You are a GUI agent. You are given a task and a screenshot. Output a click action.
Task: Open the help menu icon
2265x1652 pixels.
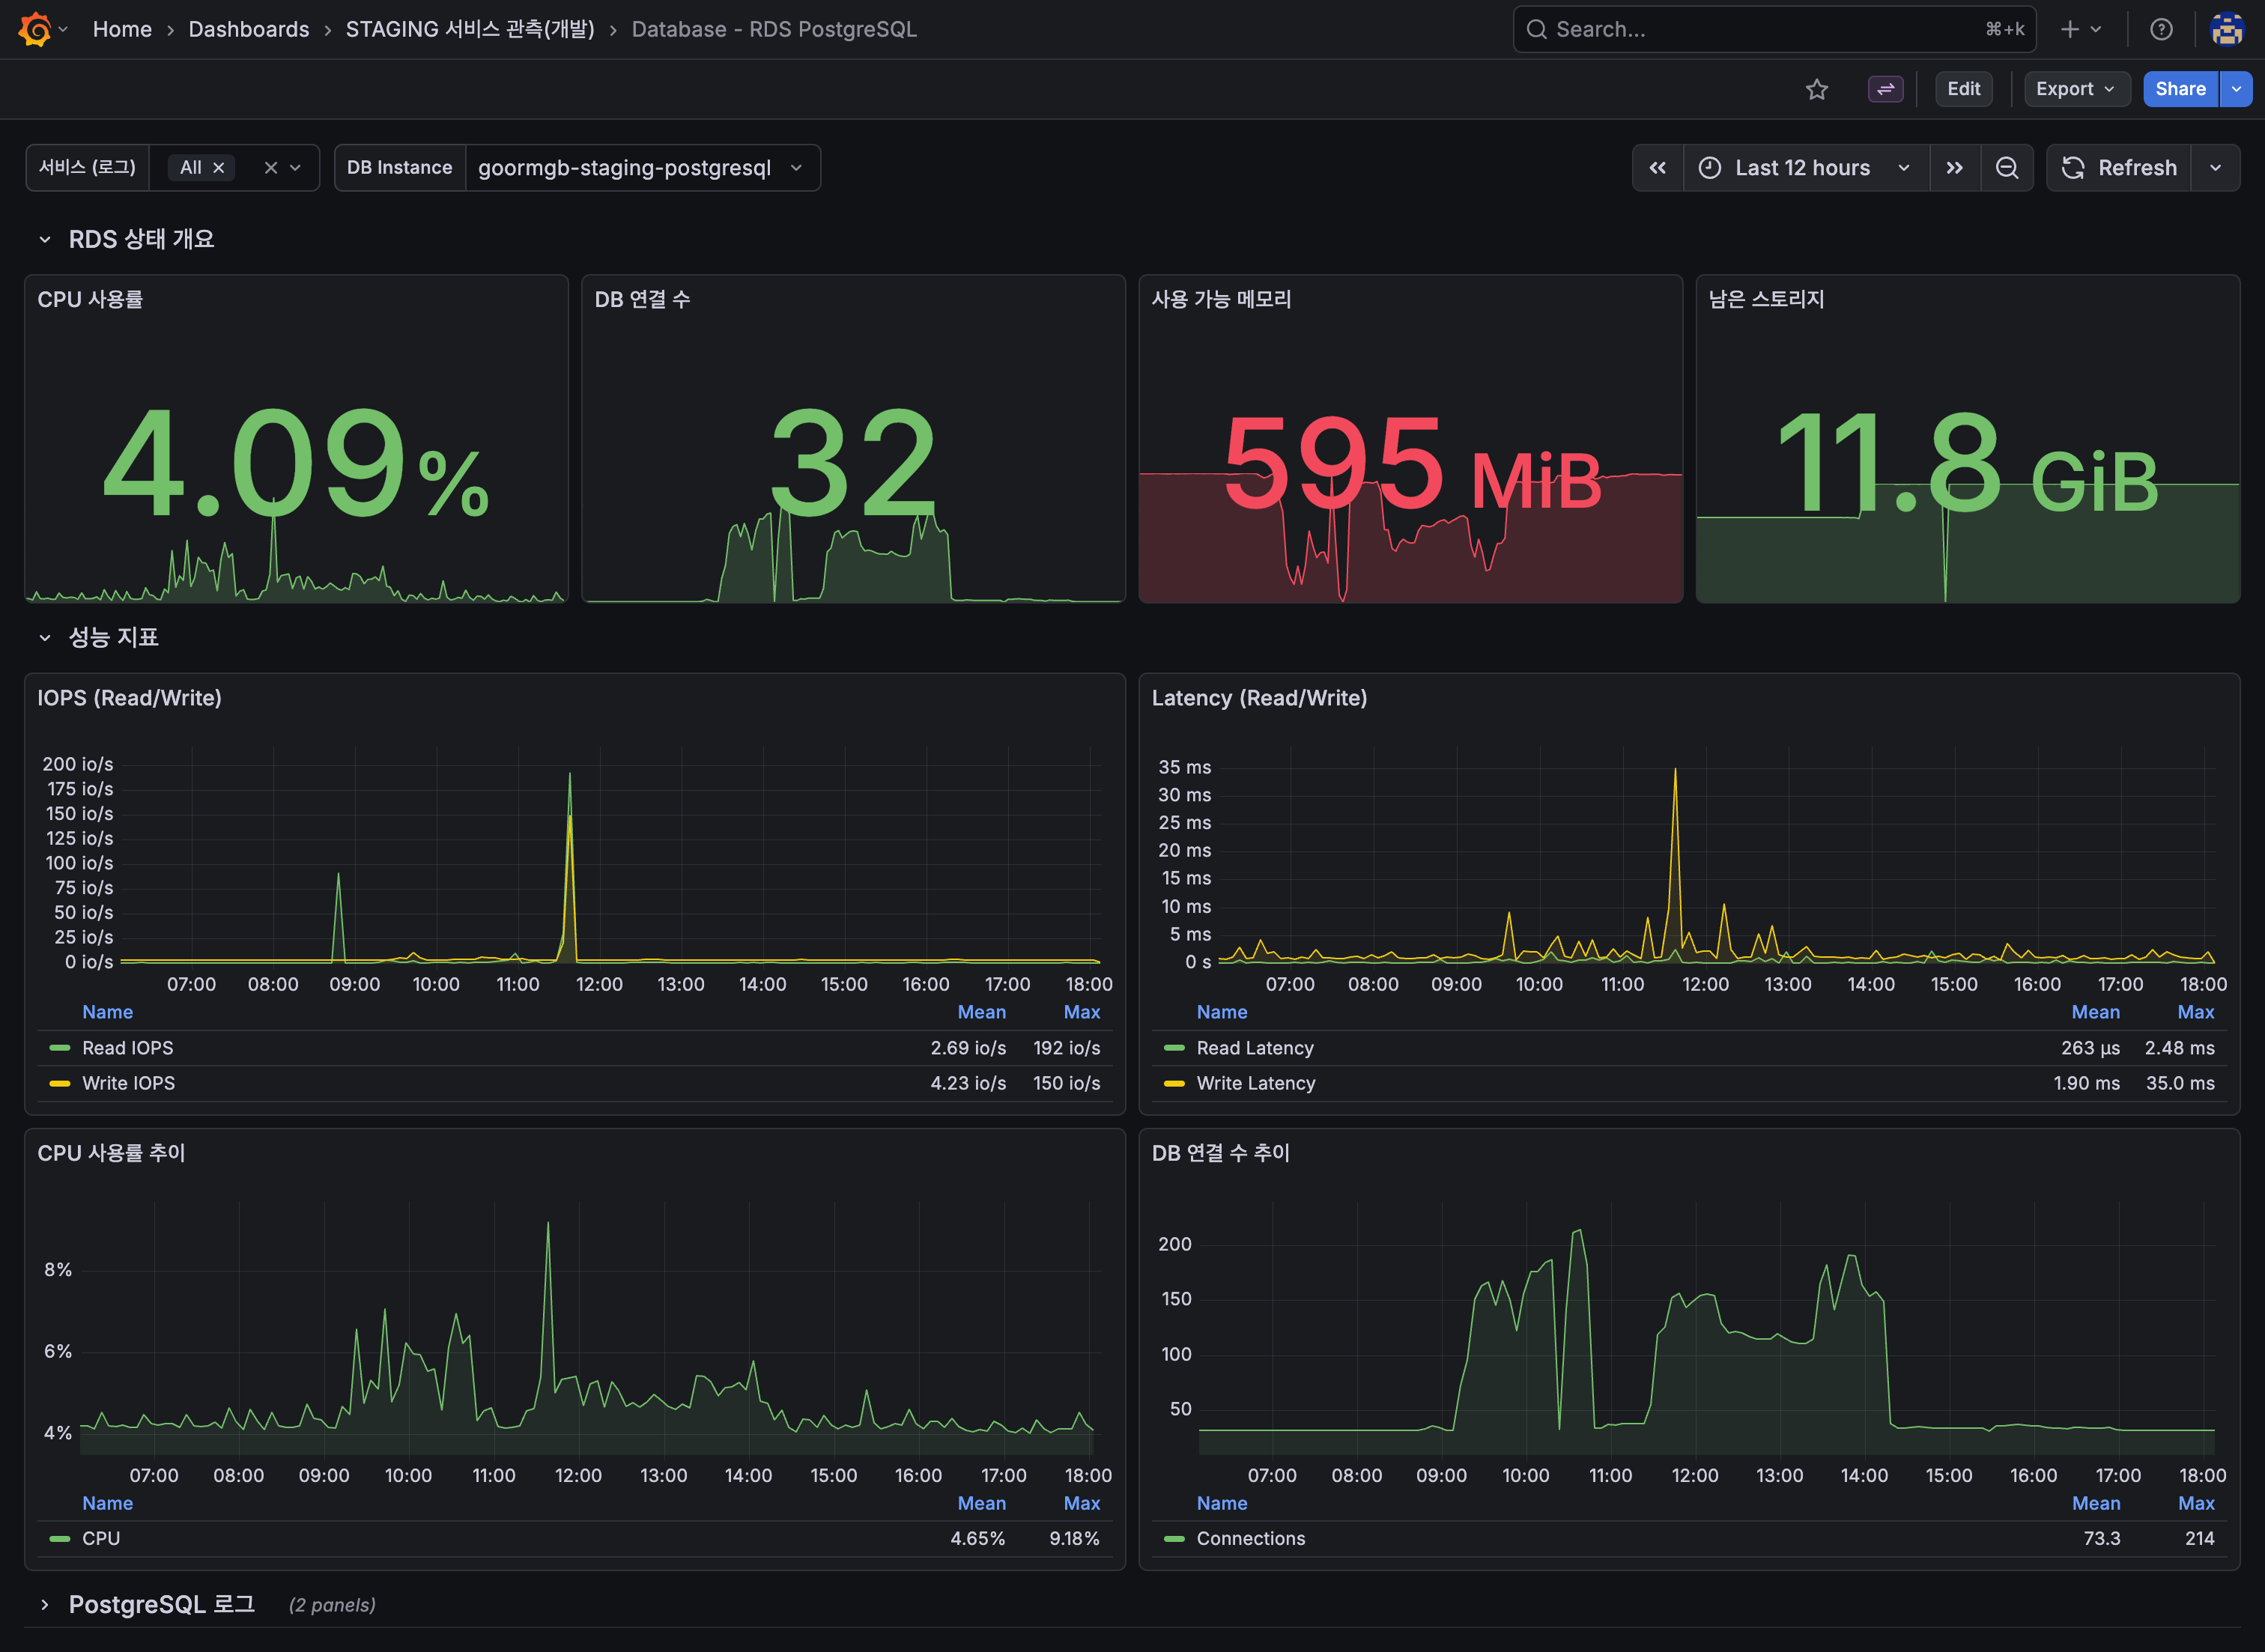pyautogui.click(x=2161, y=29)
